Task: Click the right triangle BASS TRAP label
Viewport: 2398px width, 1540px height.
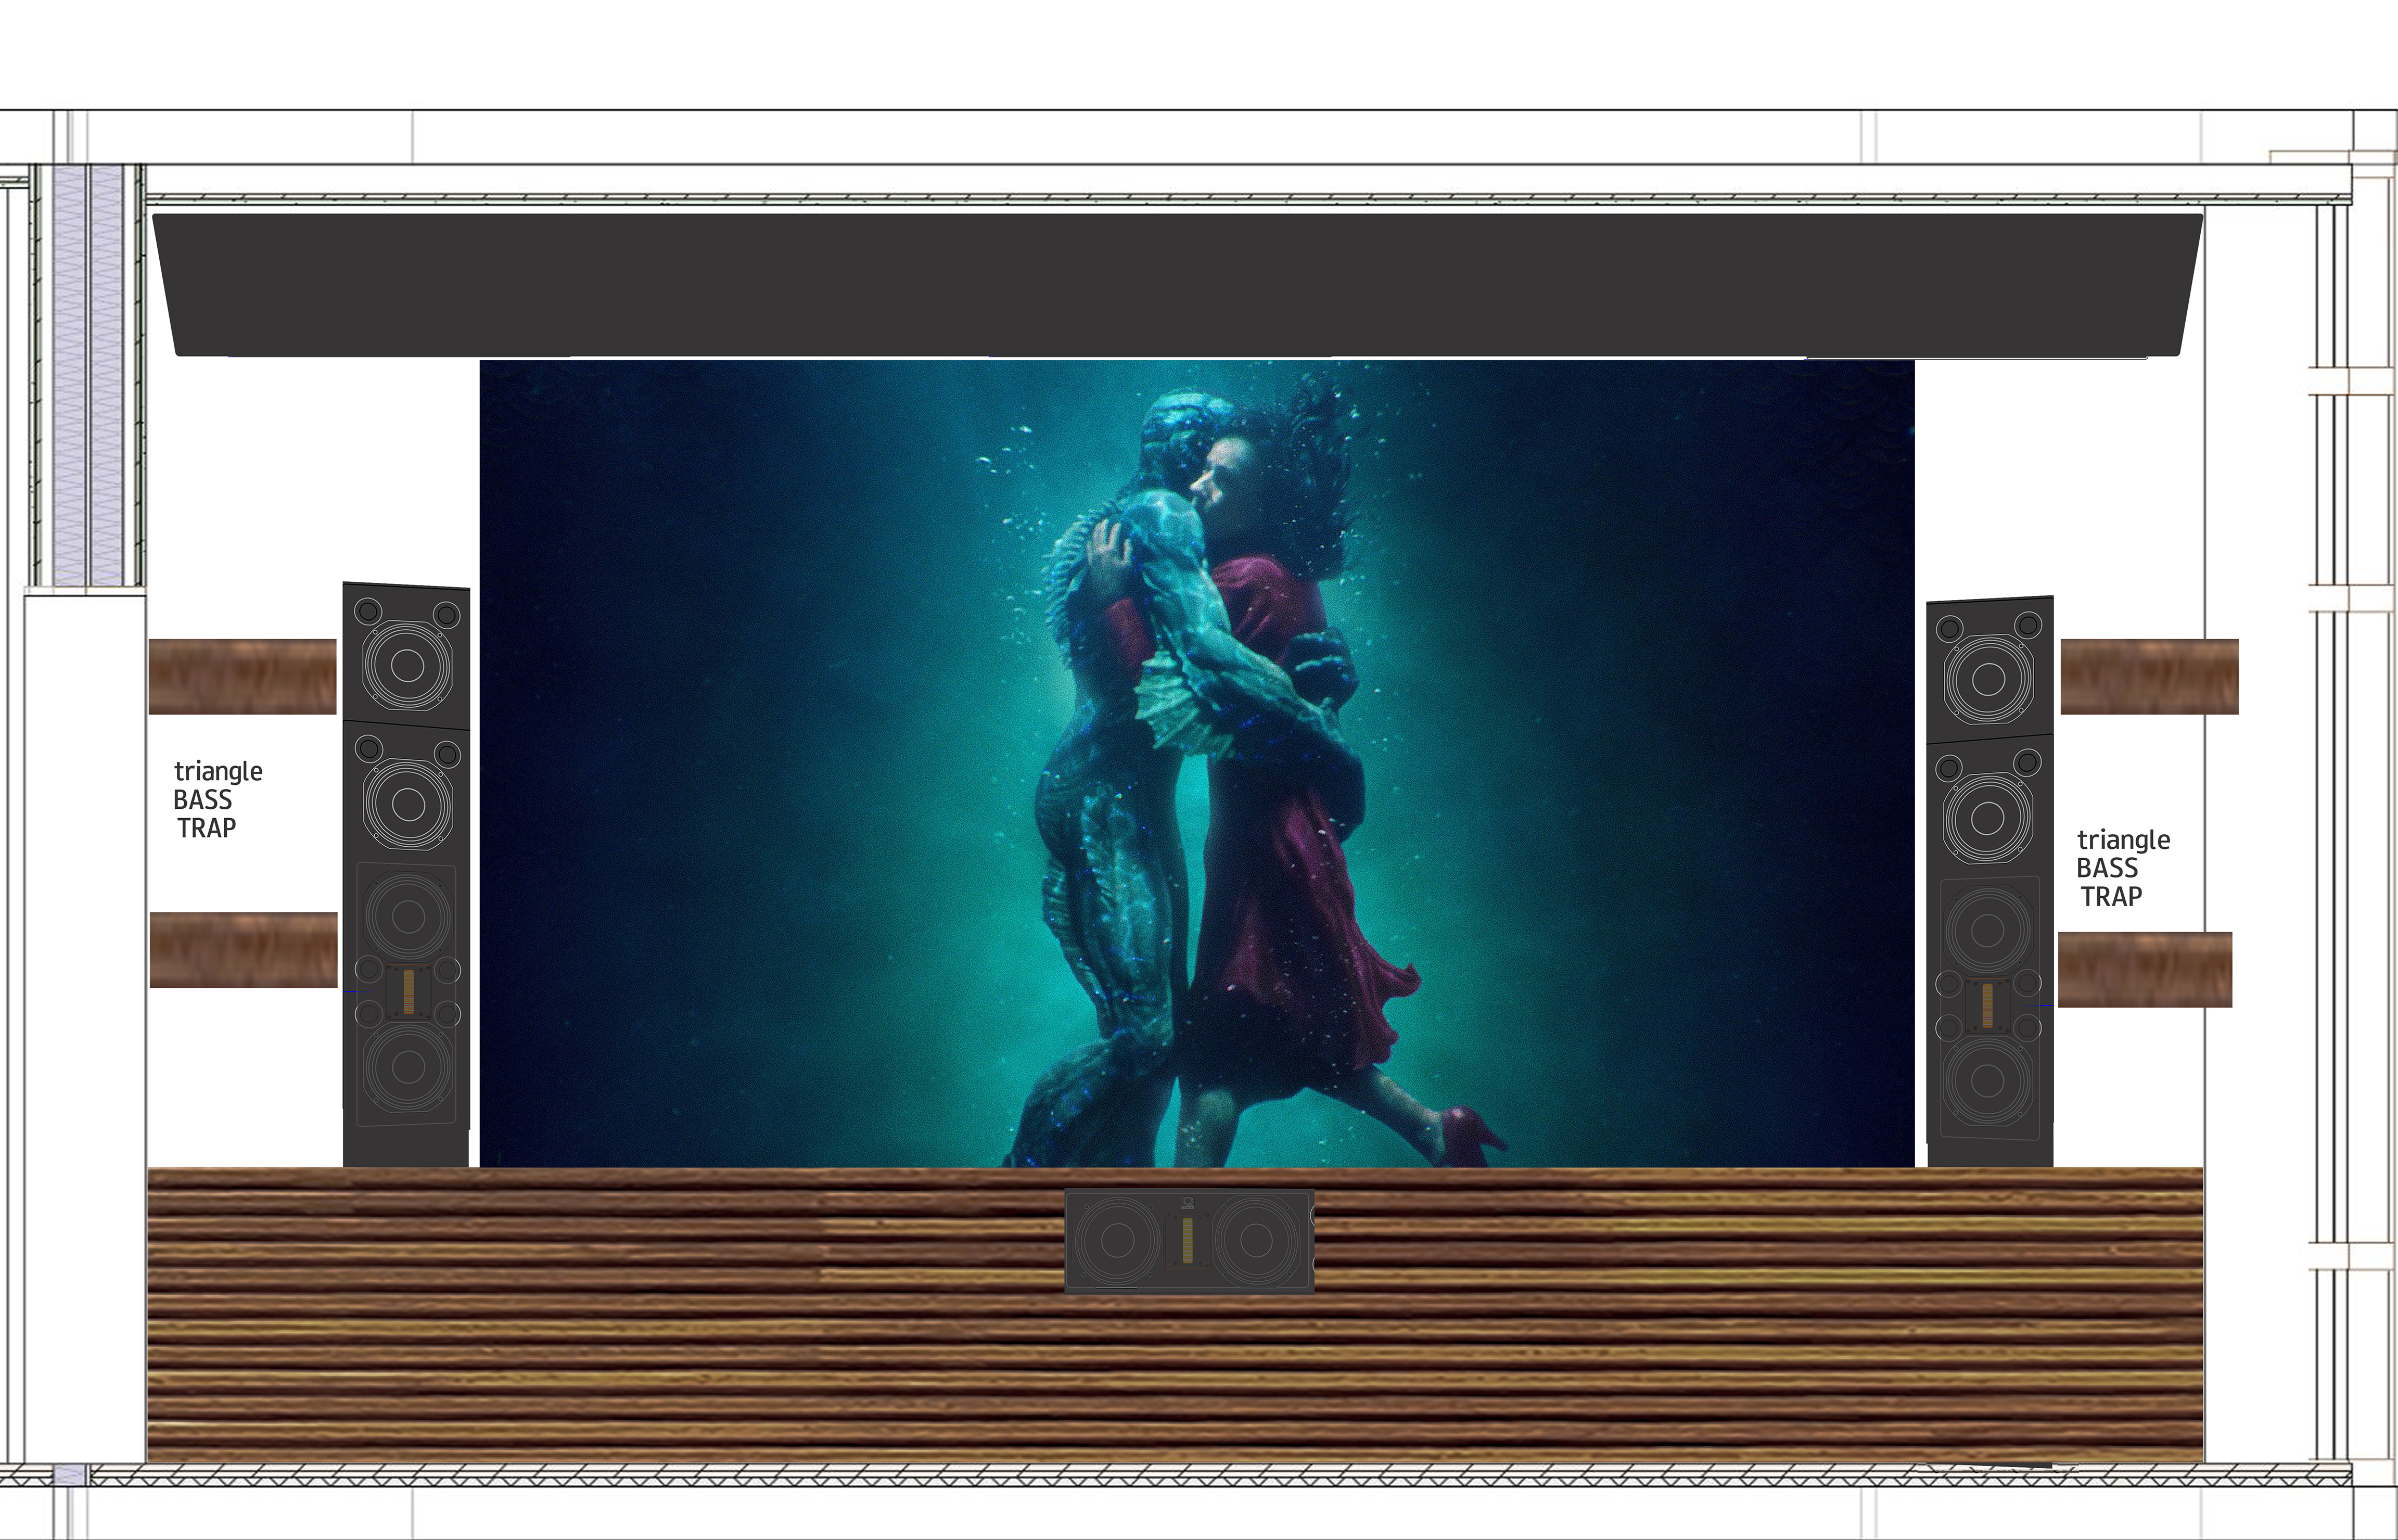Action: [x=2122, y=867]
